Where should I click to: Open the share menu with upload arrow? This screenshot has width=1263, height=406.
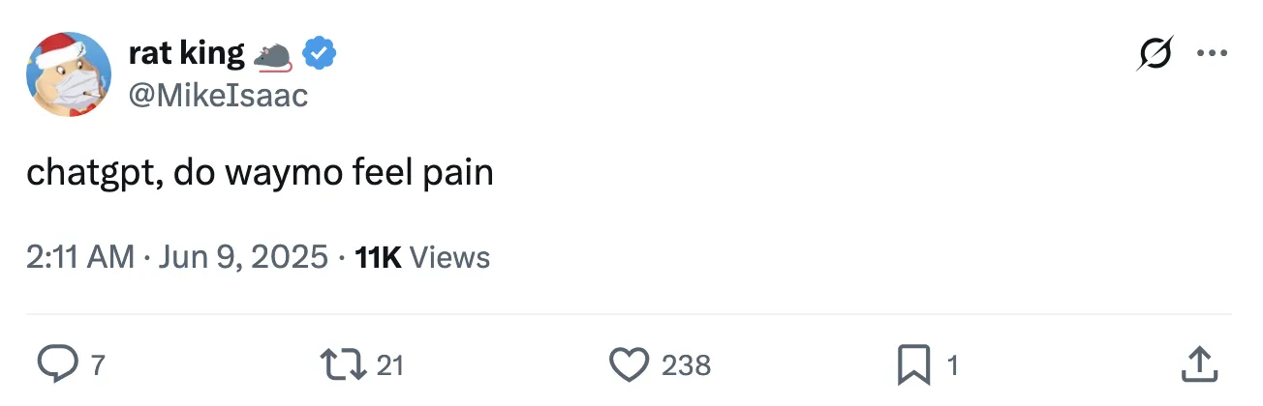1197,364
